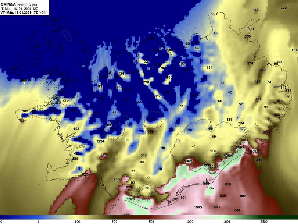Click the map value '196'
The height and width of the screenshot is (224, 298).
click(x=162, y=68)
